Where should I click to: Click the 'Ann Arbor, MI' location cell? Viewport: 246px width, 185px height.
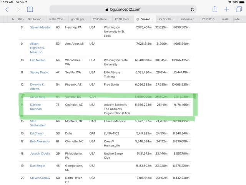tap(74, 44)
